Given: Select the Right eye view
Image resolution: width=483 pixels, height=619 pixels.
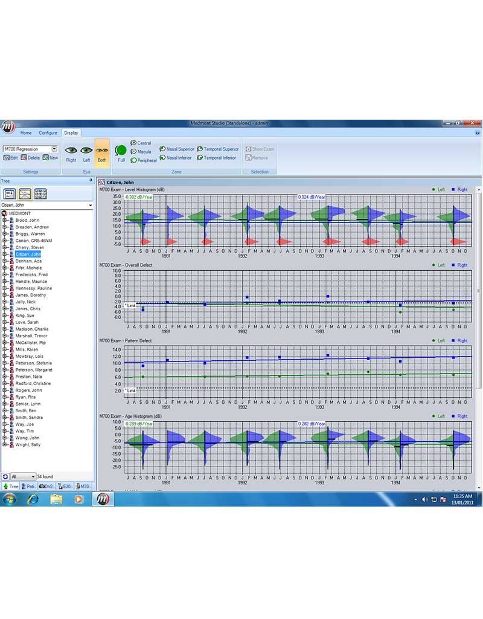Looking at the screenshot, I should point(71,154).
